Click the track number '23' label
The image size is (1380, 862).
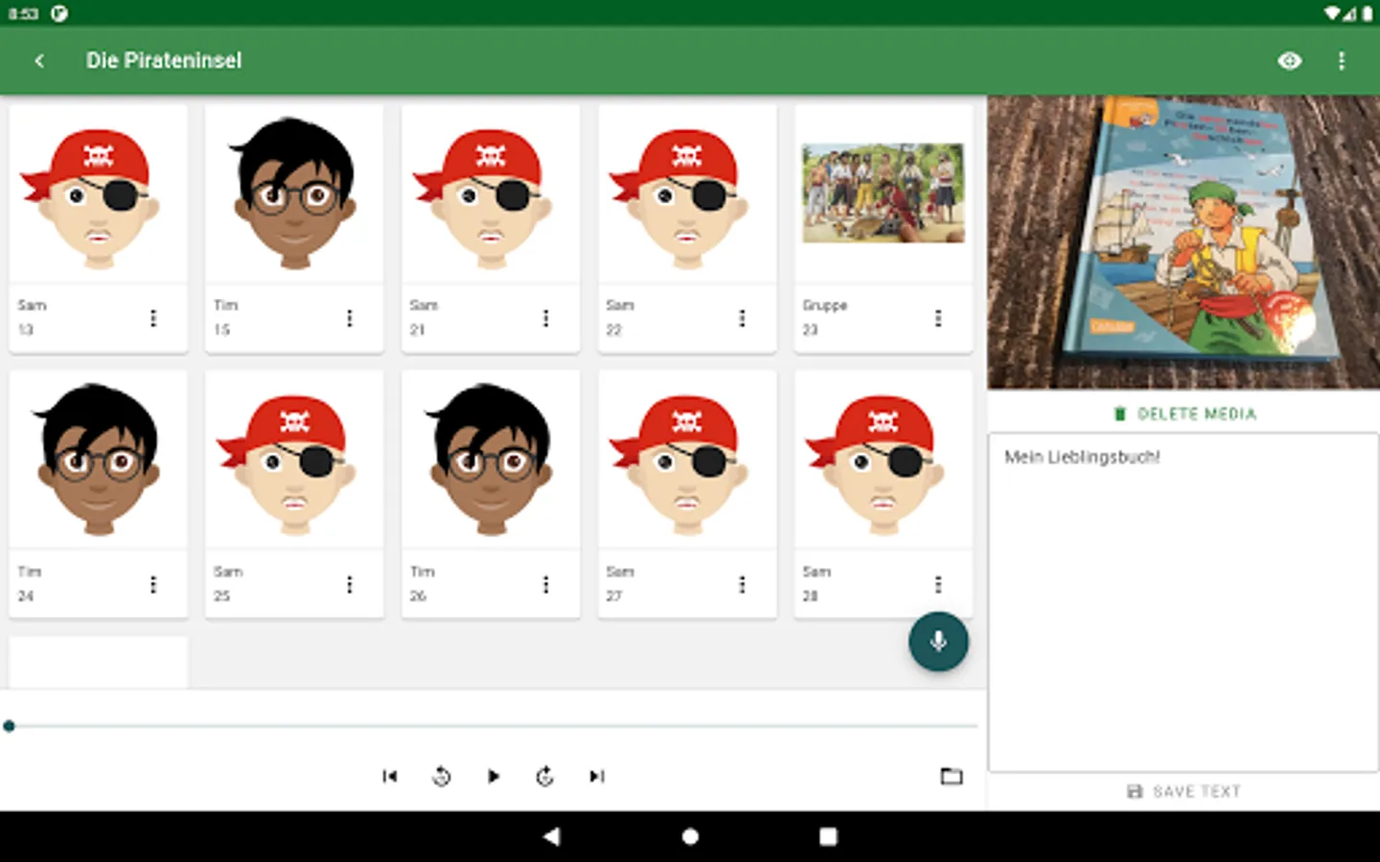coord(811,329)
